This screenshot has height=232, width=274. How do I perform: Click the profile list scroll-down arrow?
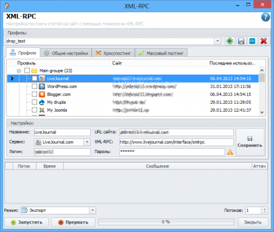pos(262,112)
